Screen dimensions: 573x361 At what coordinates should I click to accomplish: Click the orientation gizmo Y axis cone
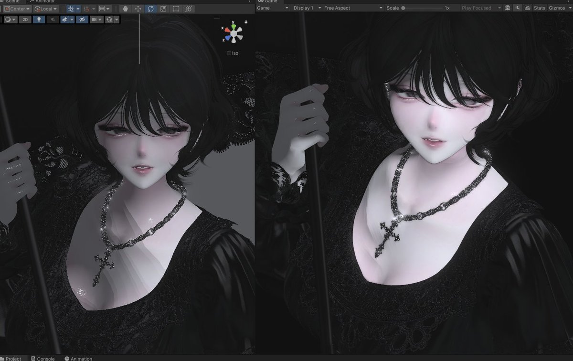(x=233, y=26)
